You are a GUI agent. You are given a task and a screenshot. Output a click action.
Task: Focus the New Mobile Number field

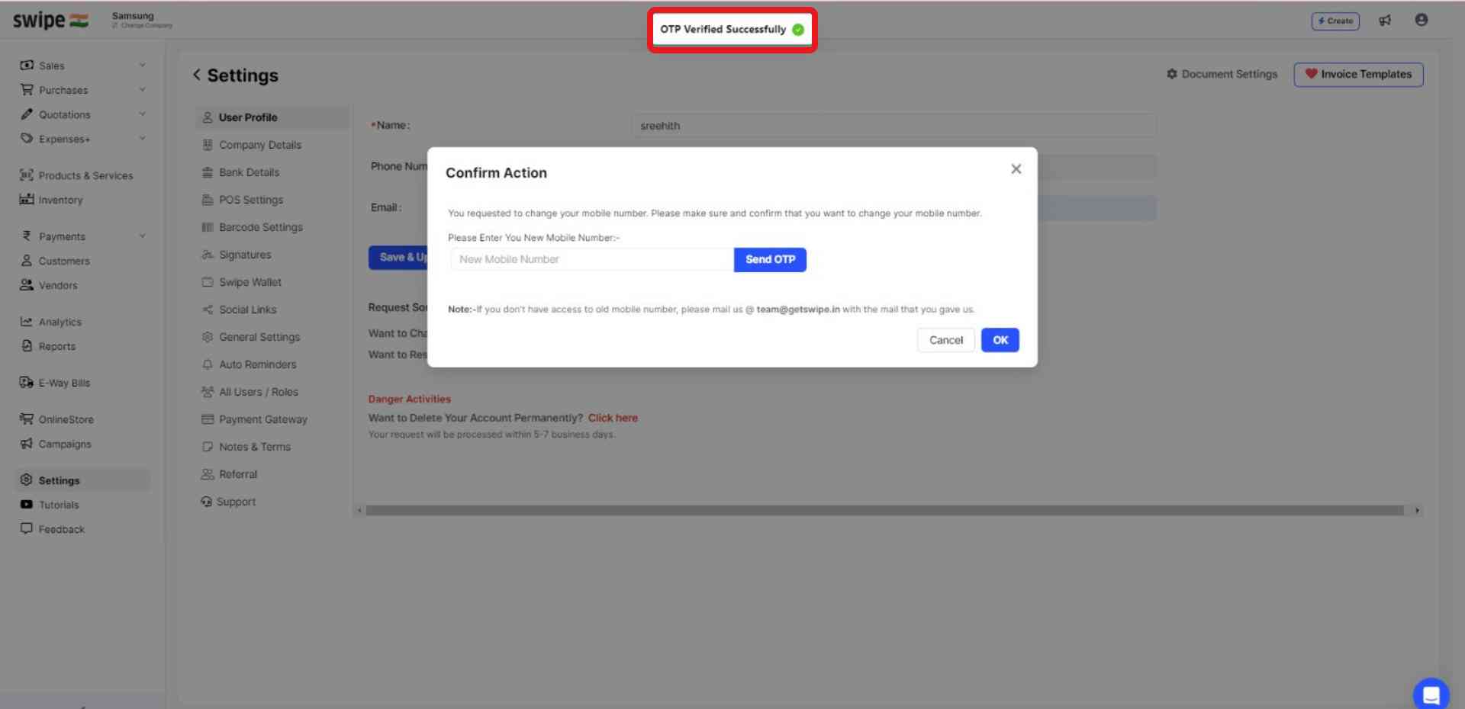(592, 259)
